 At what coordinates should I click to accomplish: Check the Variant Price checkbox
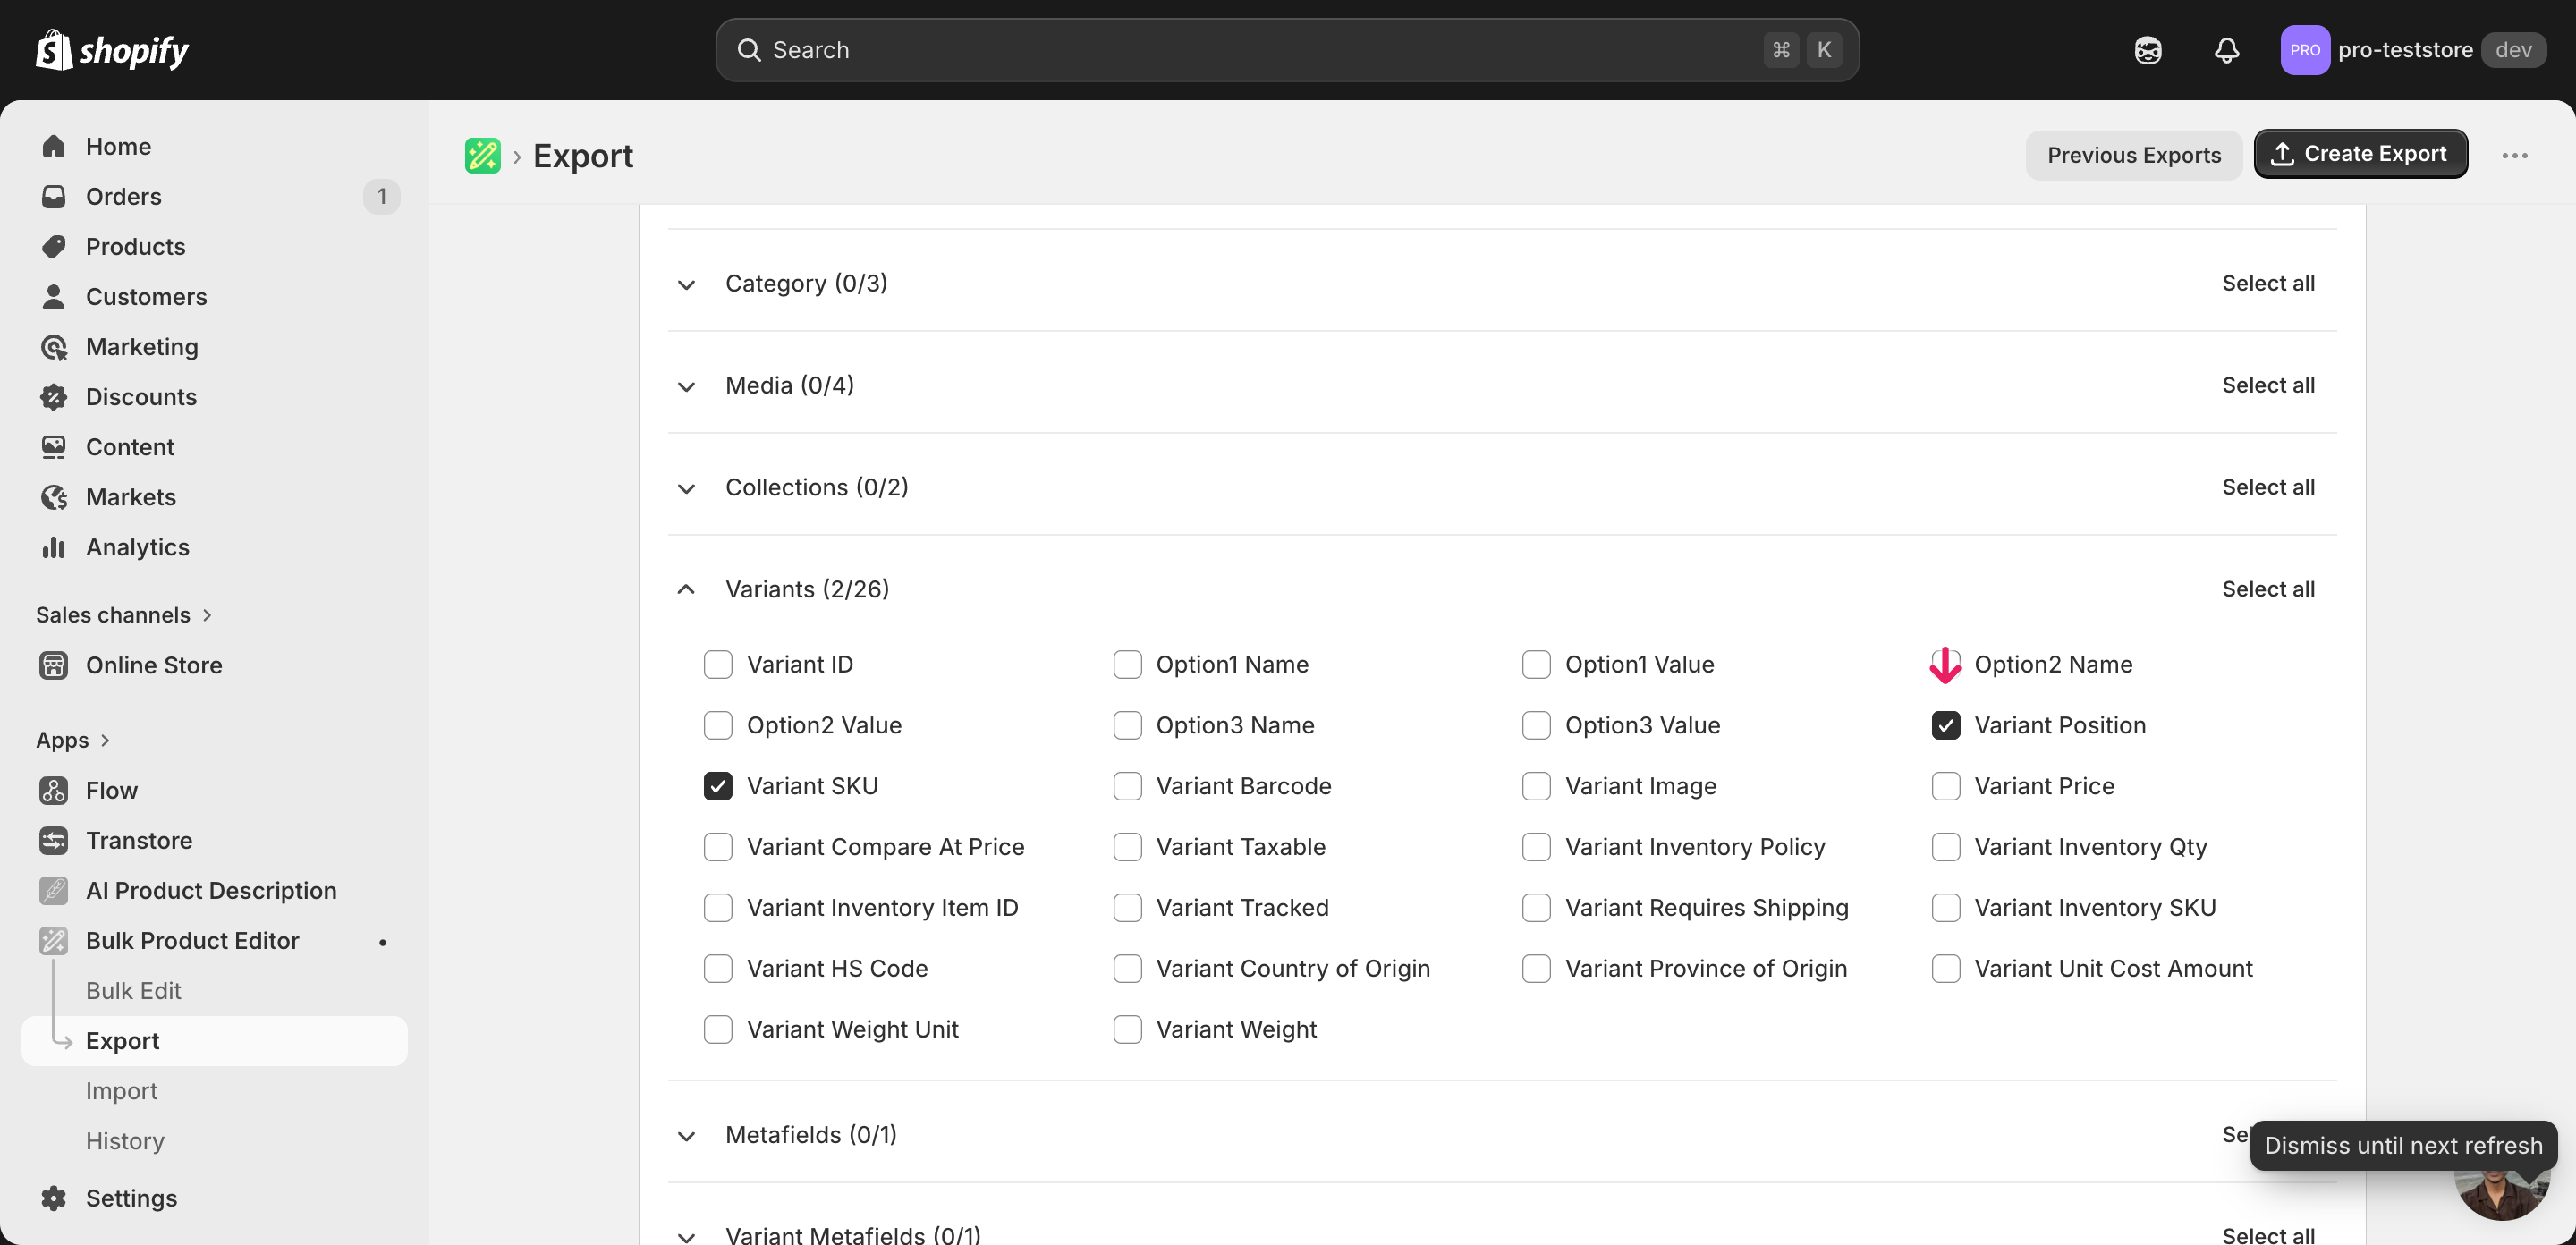(x=1945, y=786)
